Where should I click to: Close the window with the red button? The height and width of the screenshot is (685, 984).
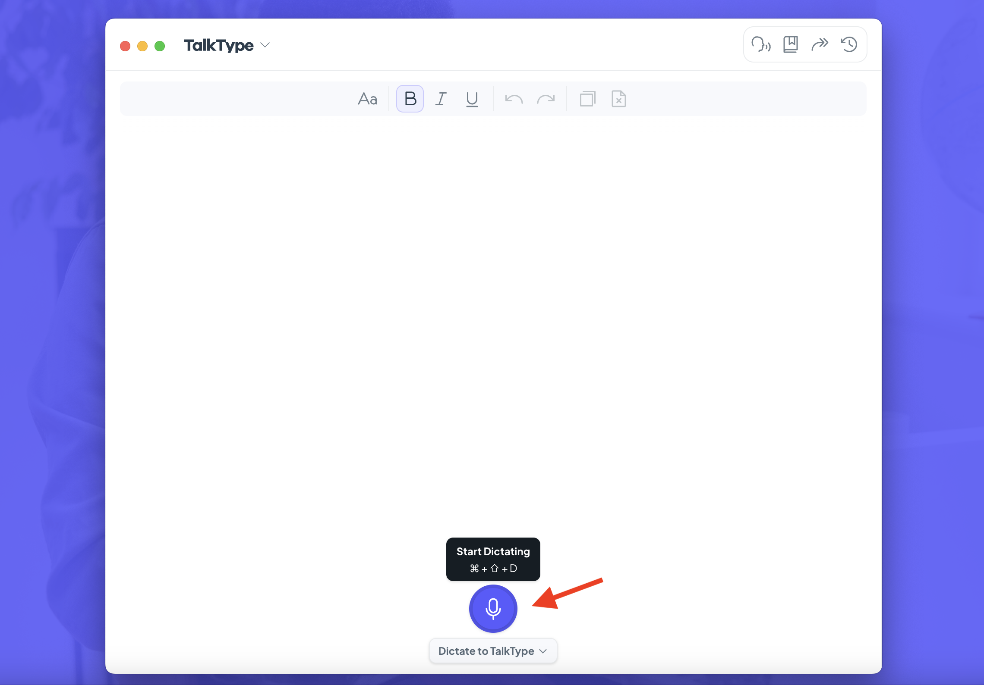point(125,46)
